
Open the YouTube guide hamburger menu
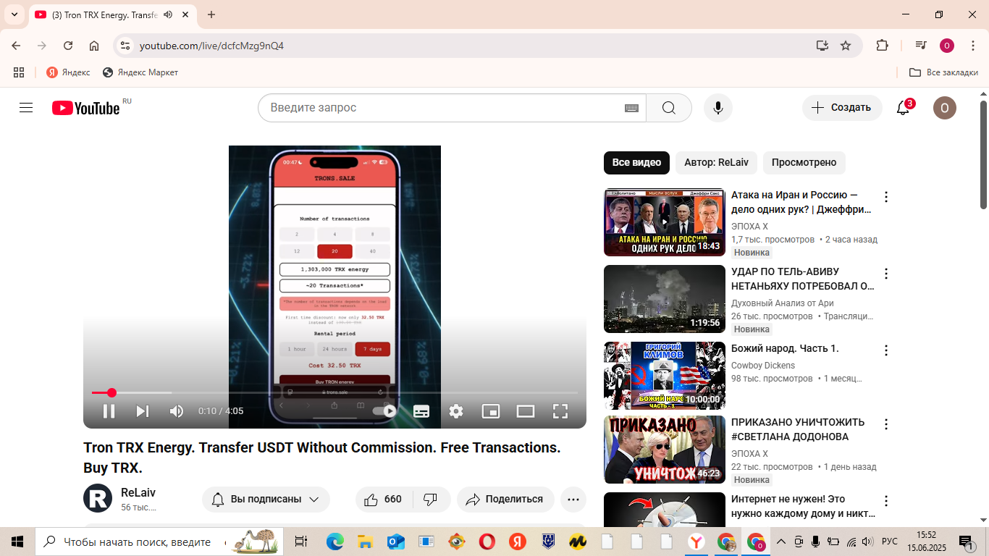tap(26, 108)
